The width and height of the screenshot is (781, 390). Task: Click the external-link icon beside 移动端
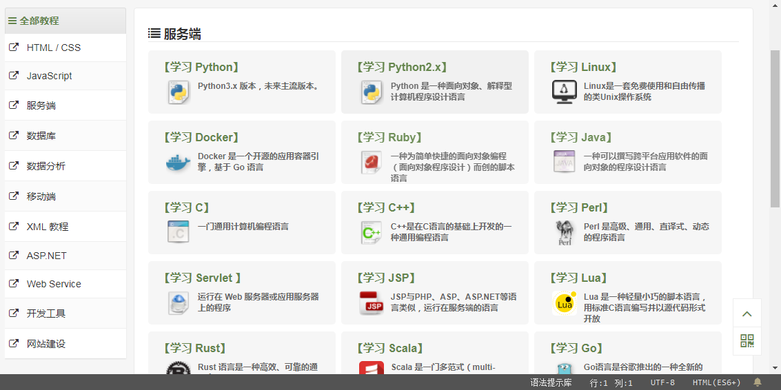tap(14, 196)
